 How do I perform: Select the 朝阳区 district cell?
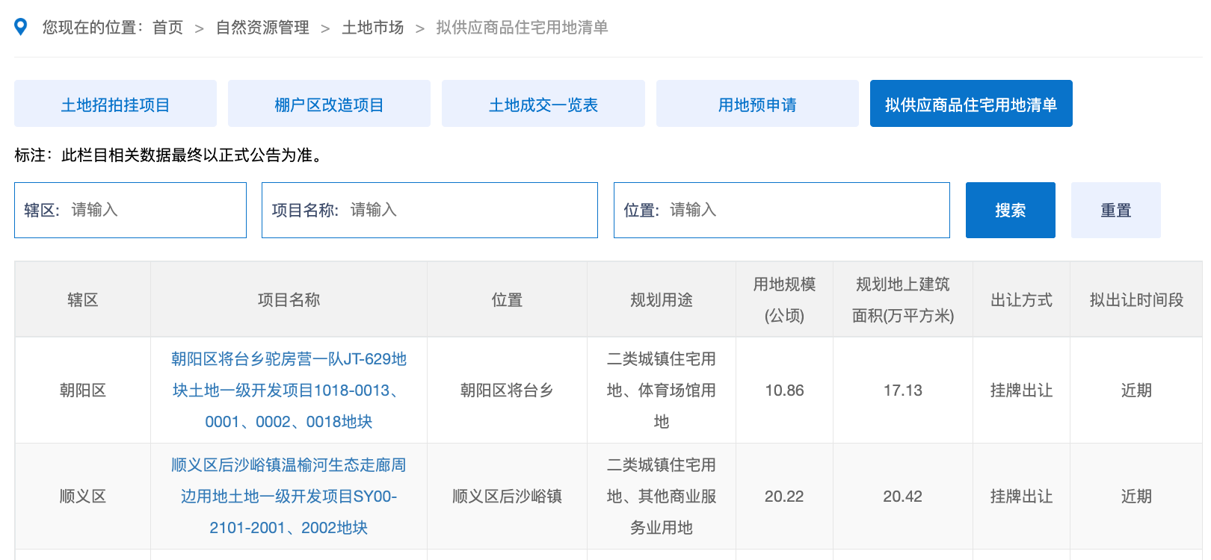(x=83, y=391)
